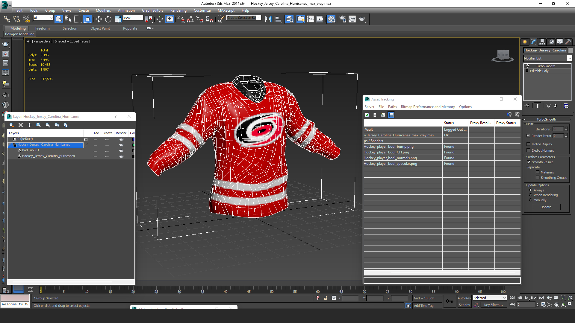The height and width of the screenshot is (323, 575).
Task: Open the Modifiers menu
Action: coord(103,10)
